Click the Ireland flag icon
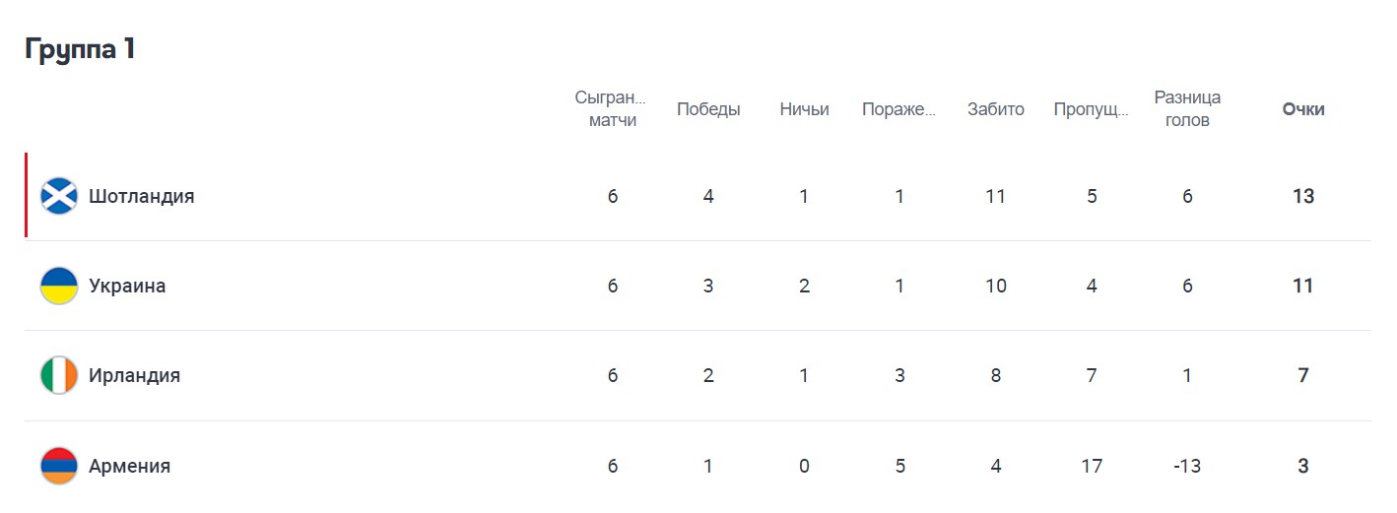 [59, 375]
